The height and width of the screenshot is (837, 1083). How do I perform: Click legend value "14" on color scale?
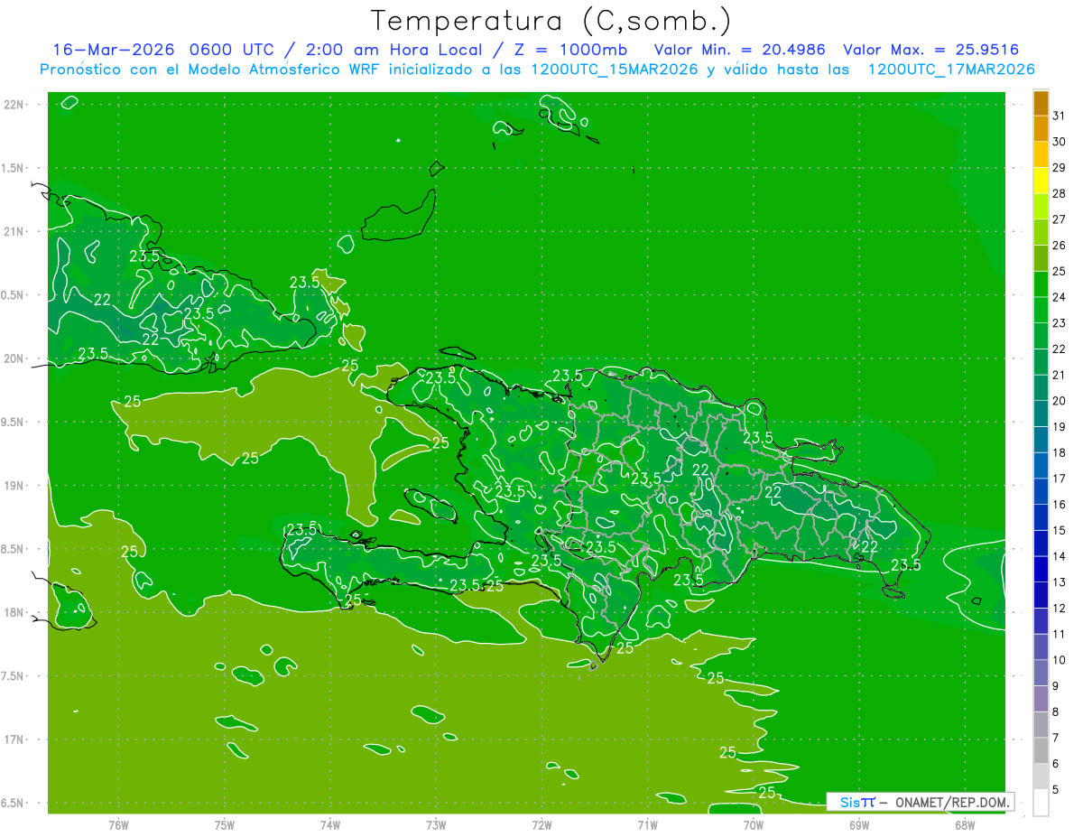click(x=1060, y=556)
